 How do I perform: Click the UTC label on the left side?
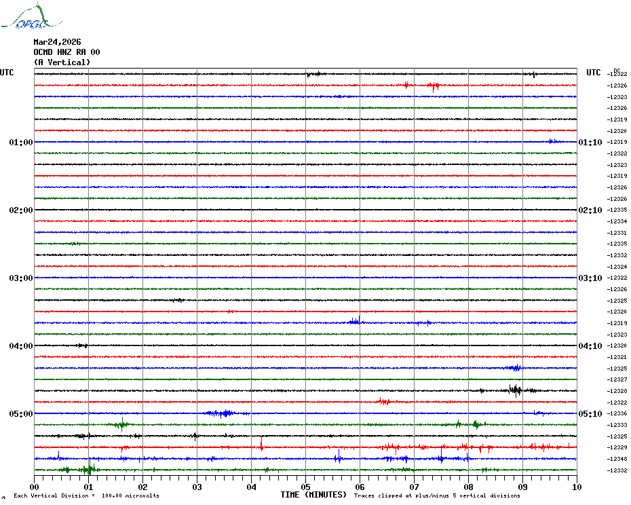7,73
